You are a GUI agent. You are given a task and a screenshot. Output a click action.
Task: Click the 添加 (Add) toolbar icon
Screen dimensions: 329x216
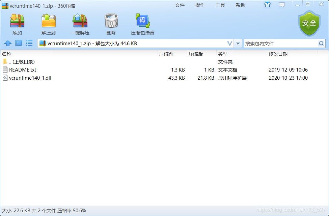pyautogui.click(x=17, y=21)
